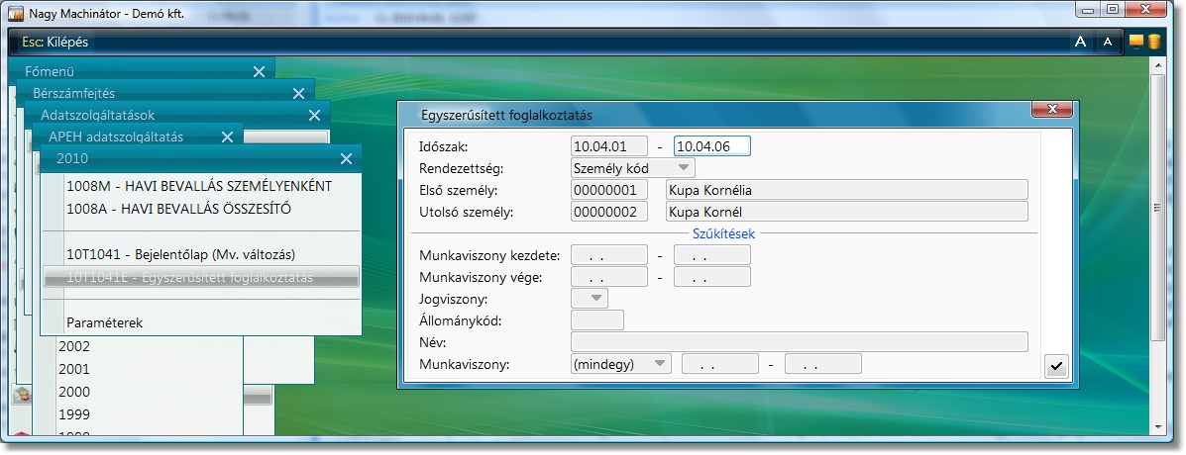Click the scrollbar down arrow
This screenshot has width=1186, height=455.
(x=1157, y=427)
